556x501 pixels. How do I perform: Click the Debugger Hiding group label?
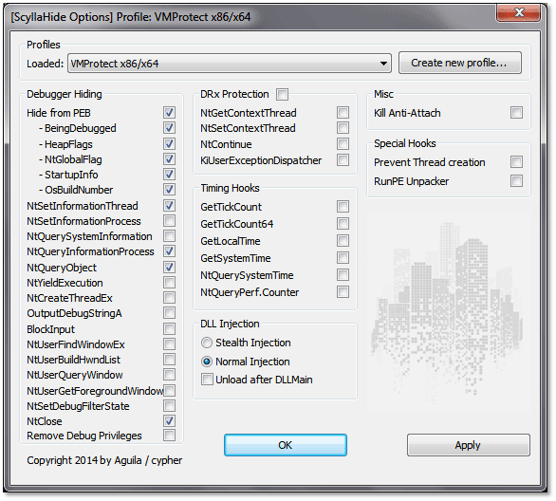(x=65, y=94)
